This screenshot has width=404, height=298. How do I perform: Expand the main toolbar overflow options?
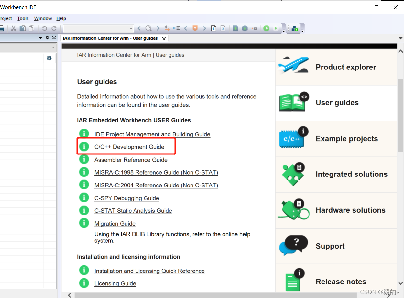tap(284, 31)
